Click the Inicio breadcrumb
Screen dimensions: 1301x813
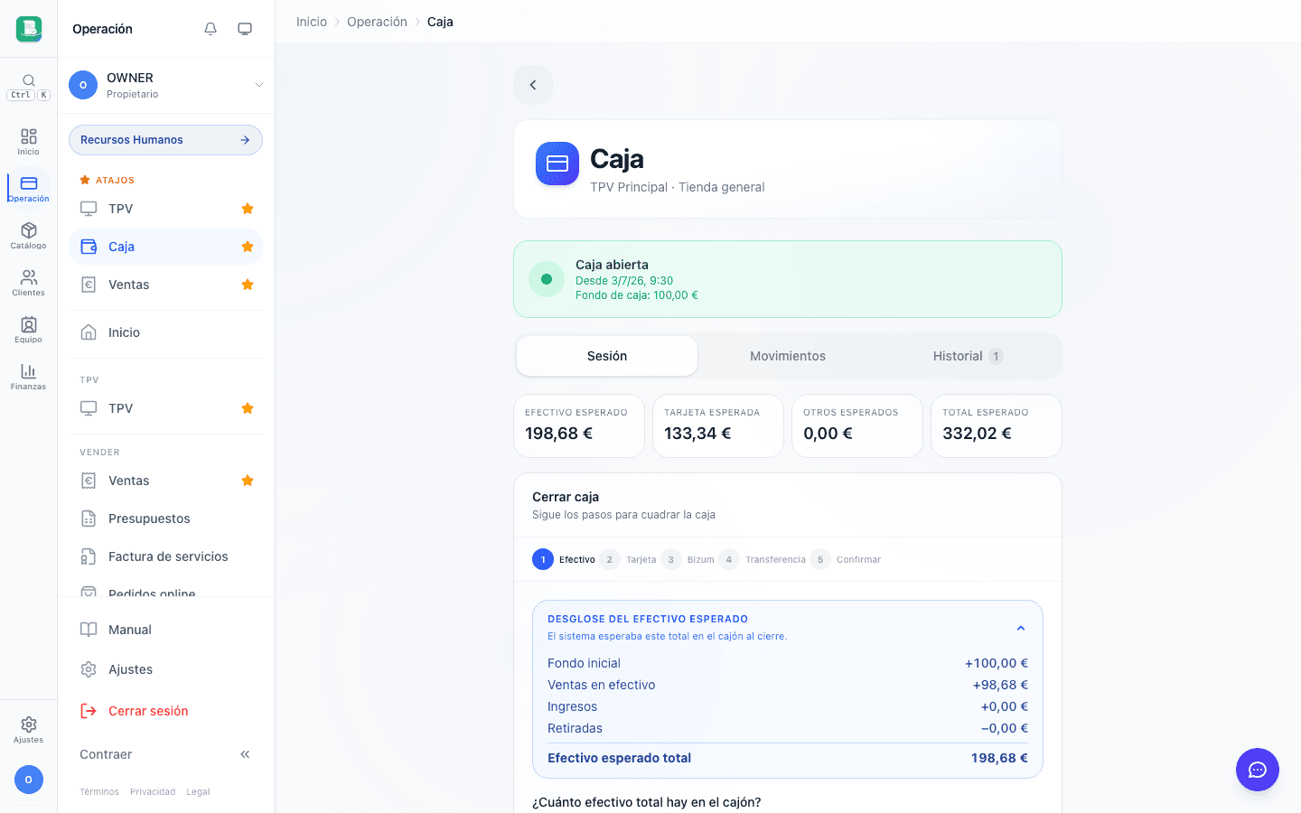tap(312, 22)
